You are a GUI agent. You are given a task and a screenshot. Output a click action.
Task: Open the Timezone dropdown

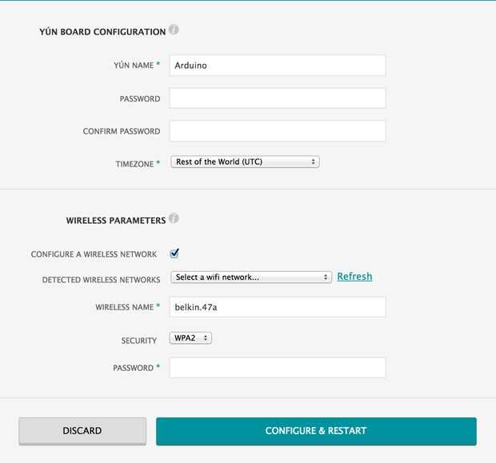pos(245,162)
